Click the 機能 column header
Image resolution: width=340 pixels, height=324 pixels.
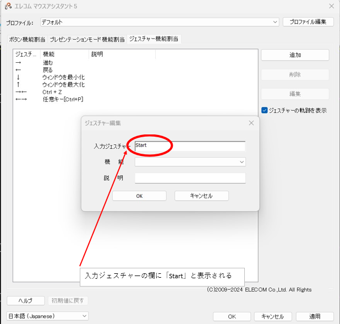tap(64, 54)
